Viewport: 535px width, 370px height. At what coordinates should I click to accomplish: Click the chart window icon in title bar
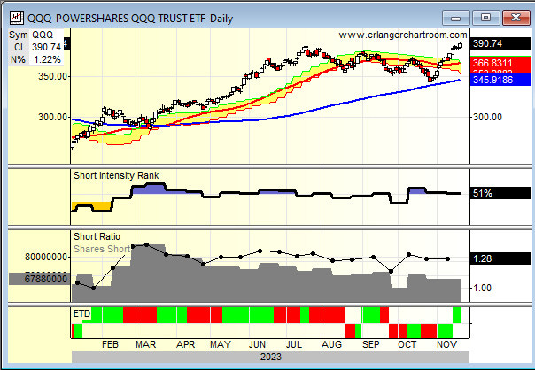click(x=16, y=18)
